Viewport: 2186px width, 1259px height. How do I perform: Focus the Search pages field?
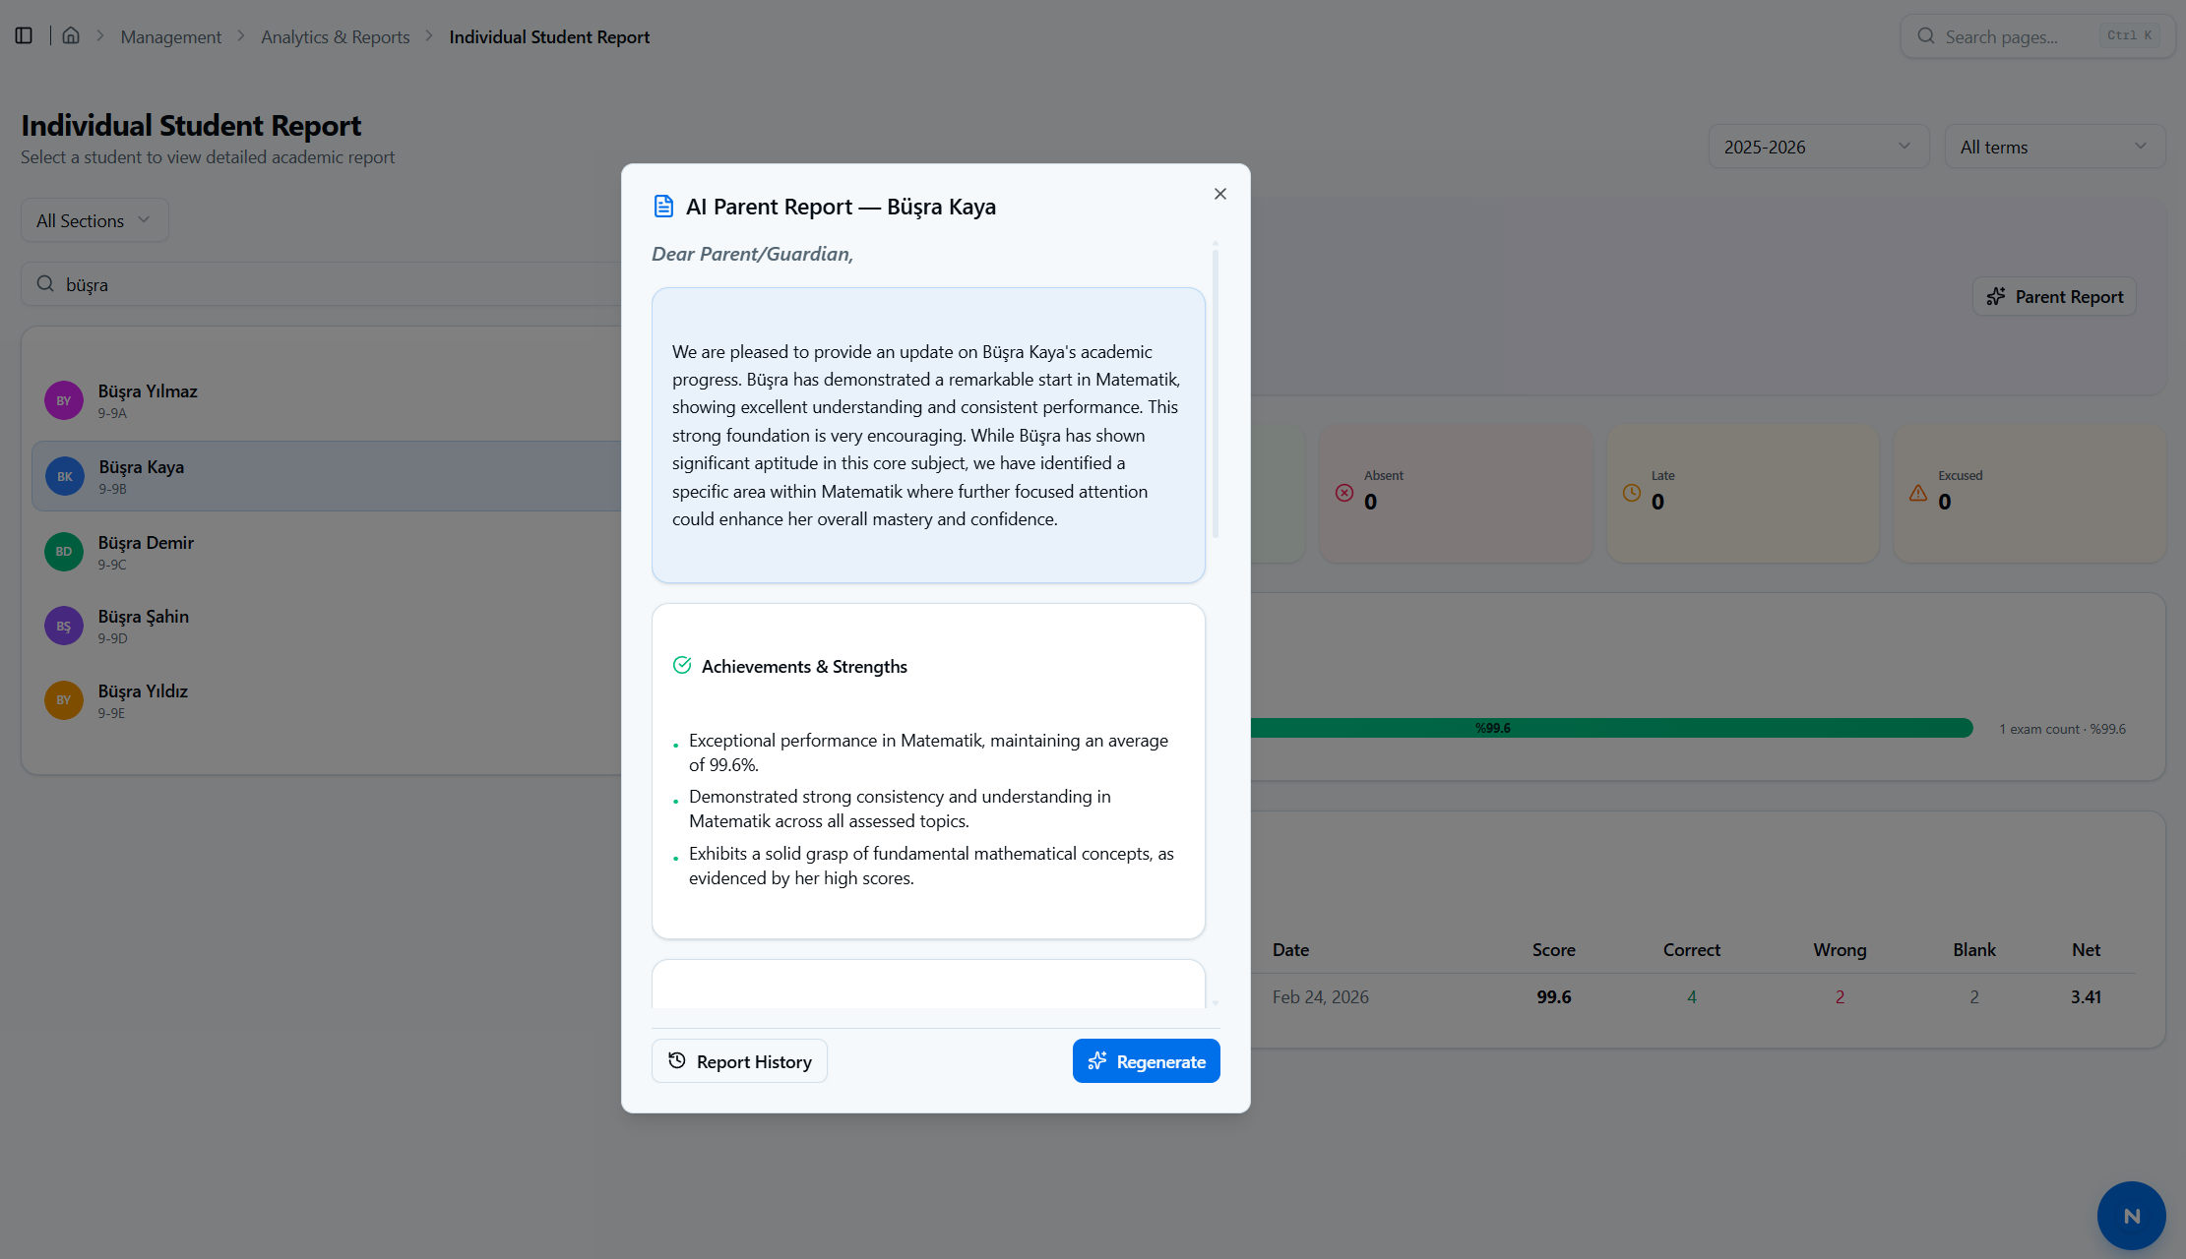(x=2037, y=36)
